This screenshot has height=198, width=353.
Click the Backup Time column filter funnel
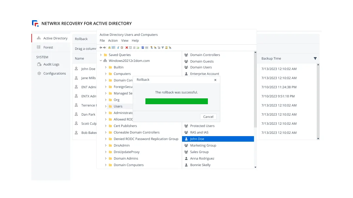(x=315, y=59)
